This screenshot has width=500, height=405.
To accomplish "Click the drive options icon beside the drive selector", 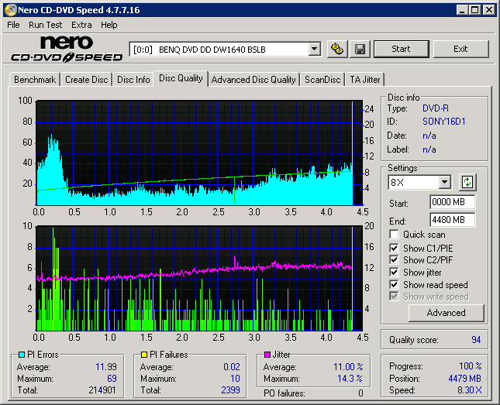I will click(x=337, y=49).
